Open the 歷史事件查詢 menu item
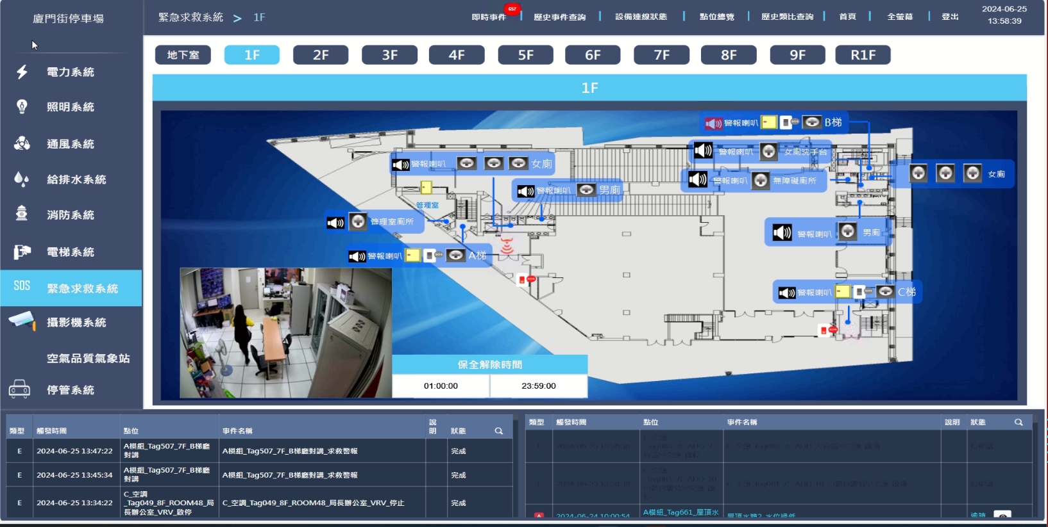This screenshot has width=1048, height=527. 559,17
